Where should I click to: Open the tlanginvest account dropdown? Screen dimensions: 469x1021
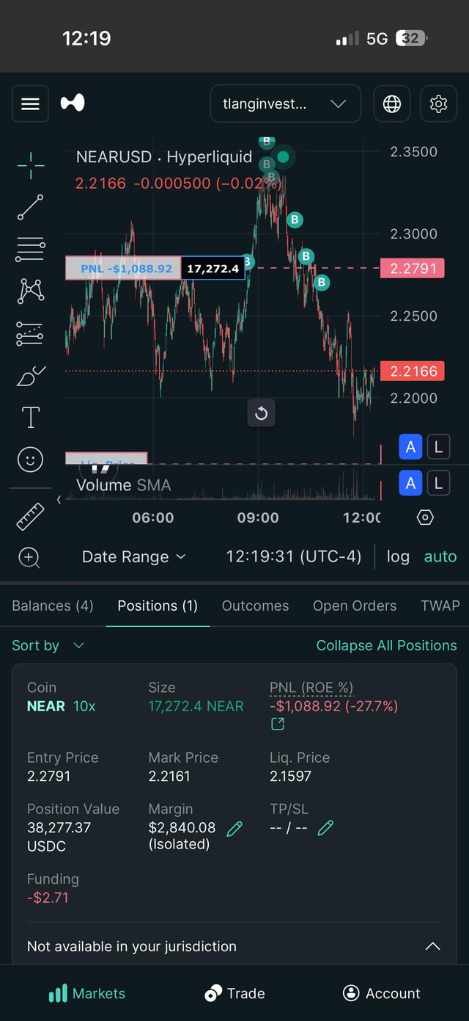(285, 103)
